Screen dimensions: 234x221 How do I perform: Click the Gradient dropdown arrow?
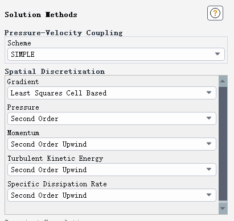coord(209,93)
